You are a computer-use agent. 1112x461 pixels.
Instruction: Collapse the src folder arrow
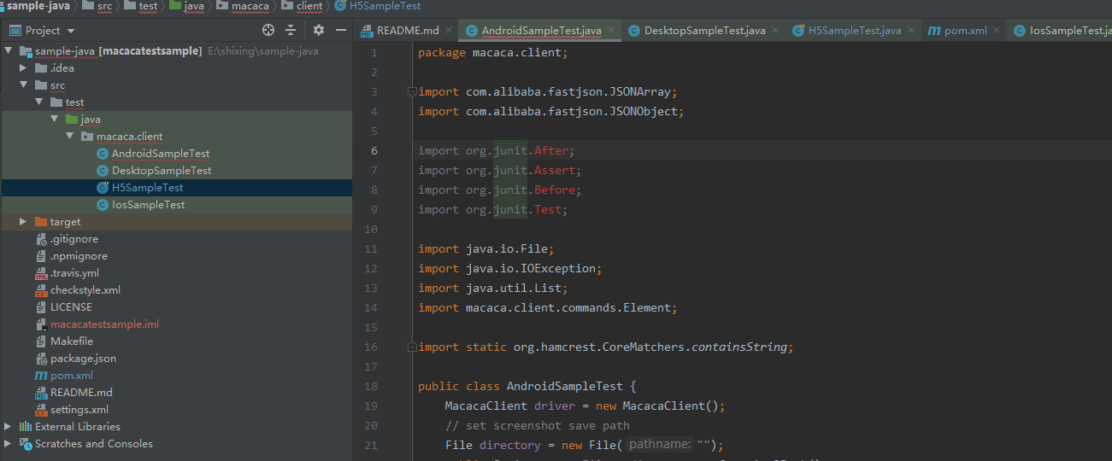pyautogui.click(x=24, y=85)
